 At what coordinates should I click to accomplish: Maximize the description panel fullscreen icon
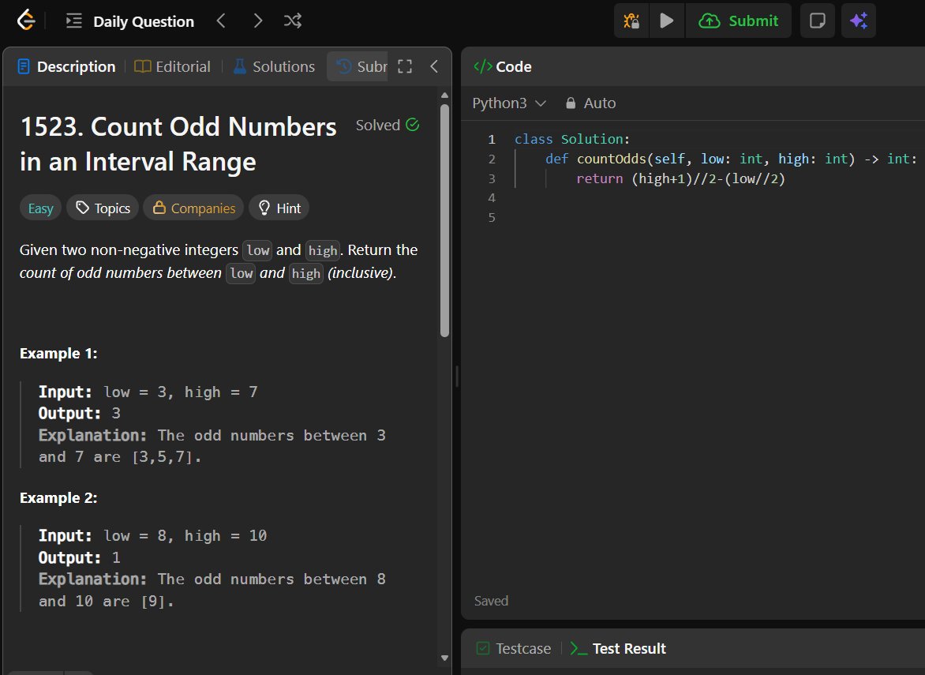pos(405,66)
